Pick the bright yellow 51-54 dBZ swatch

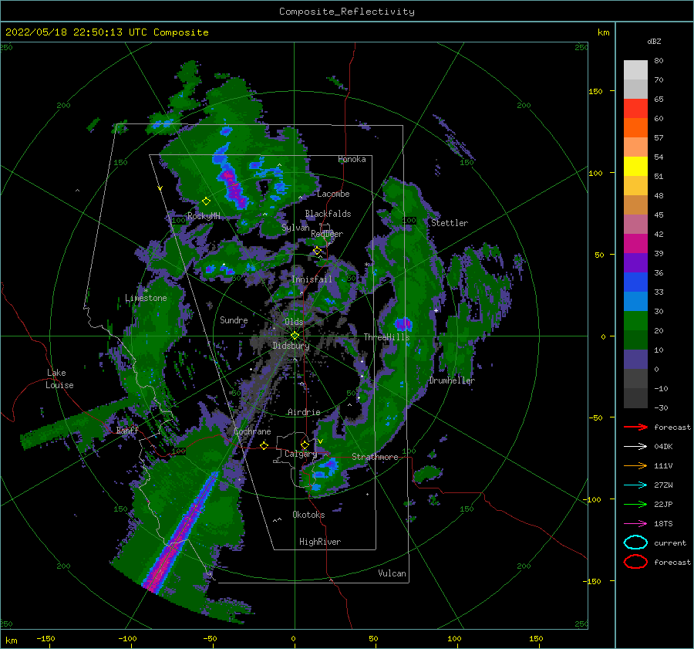click(x=635, y=167)
